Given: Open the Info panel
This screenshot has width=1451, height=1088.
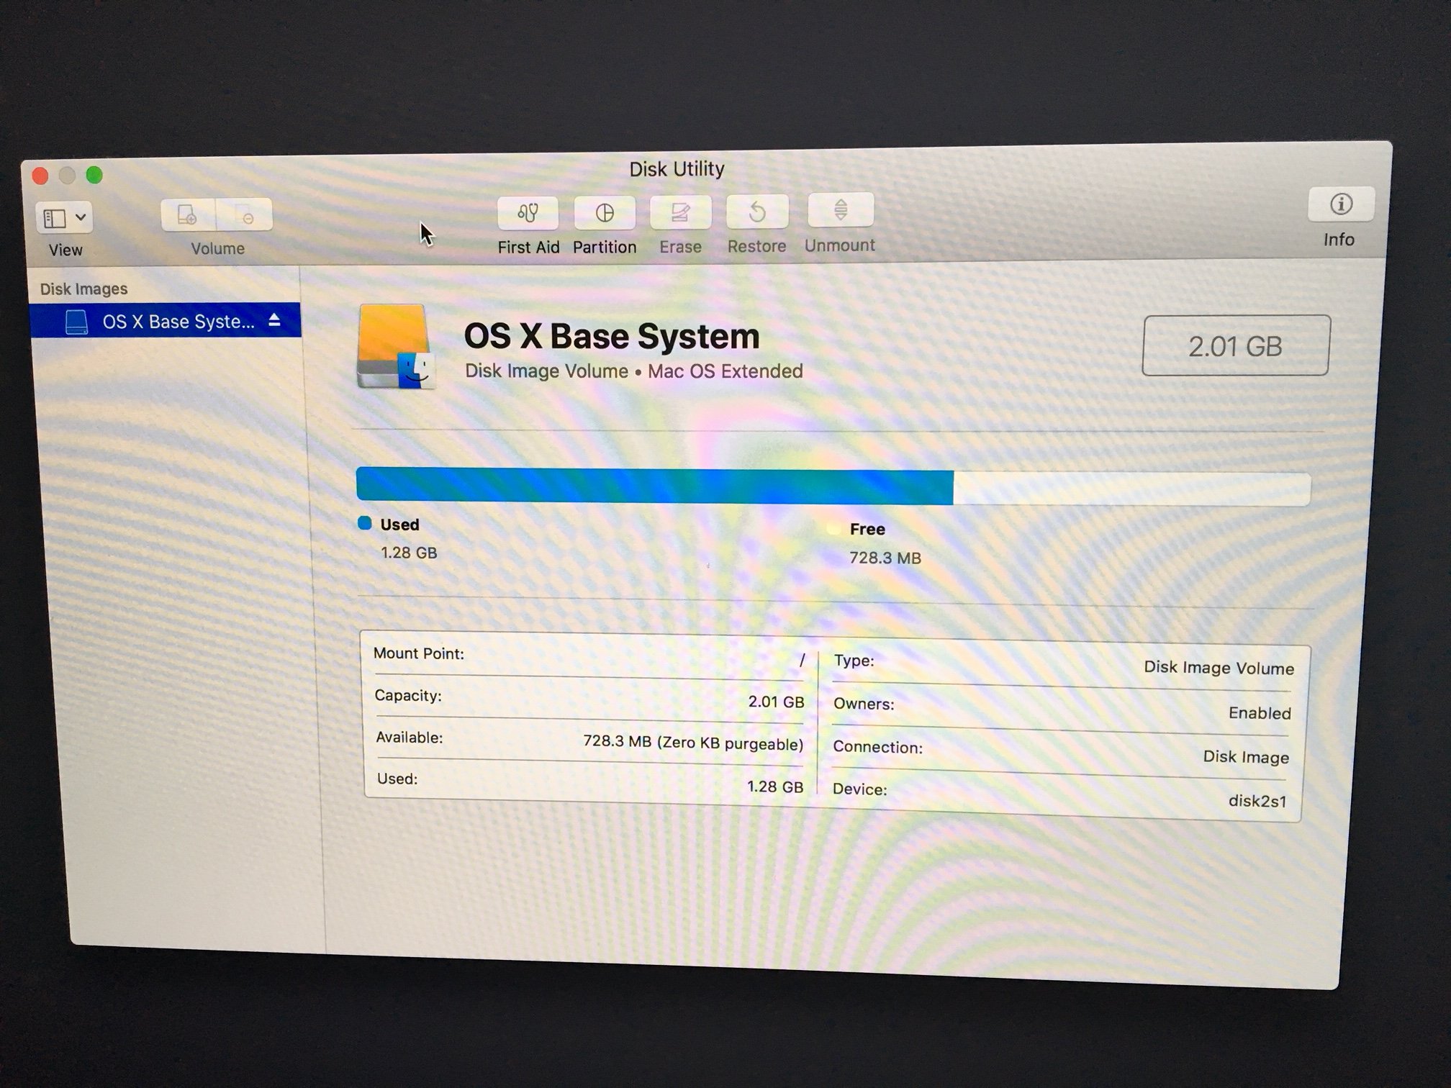Looking at the screenshot, I should [1340, 205].
